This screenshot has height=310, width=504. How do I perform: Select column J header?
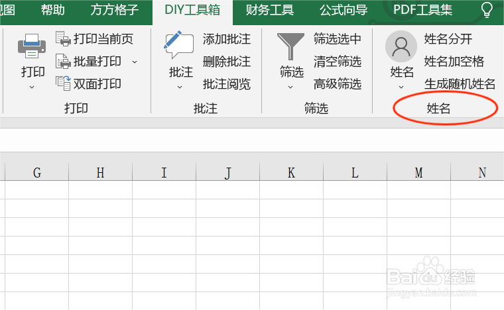[x=227, y=173]
